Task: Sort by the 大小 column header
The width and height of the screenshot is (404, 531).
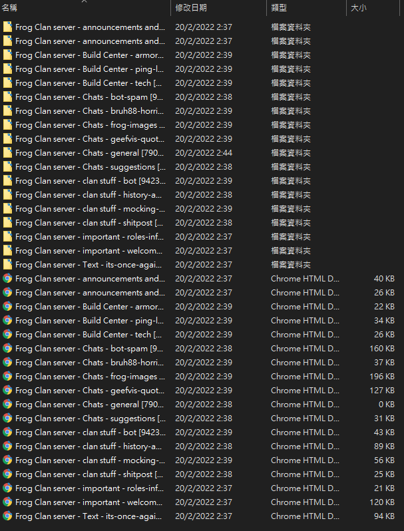Action: point(358,8)
